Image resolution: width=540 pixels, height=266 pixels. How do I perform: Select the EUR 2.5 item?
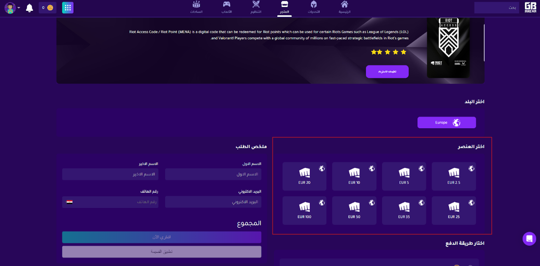click(454, 176)
